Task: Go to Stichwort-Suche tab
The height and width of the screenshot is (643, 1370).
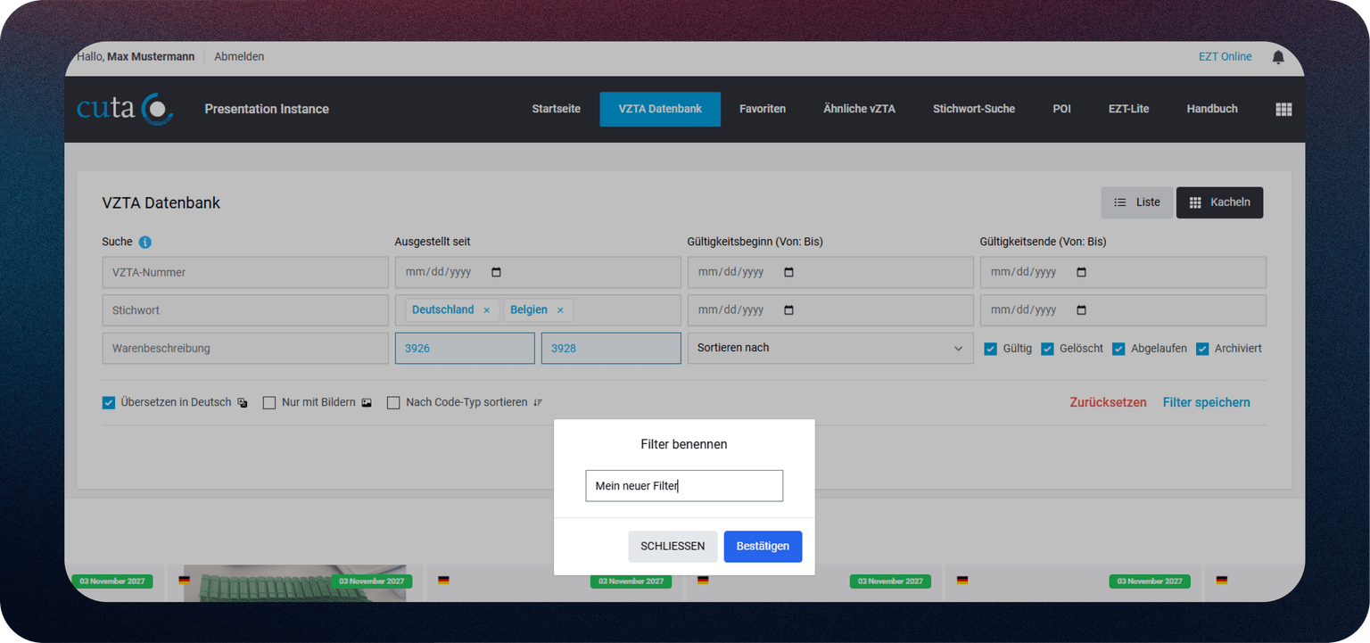Action: tap(973, 109)
